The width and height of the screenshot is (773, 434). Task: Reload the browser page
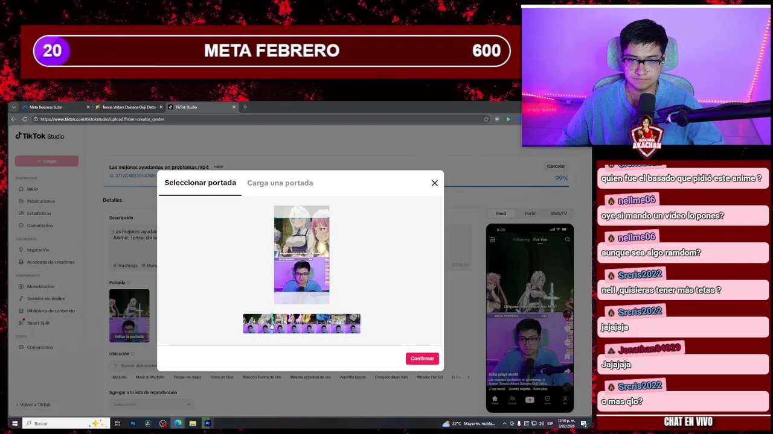tap(25, 119)
